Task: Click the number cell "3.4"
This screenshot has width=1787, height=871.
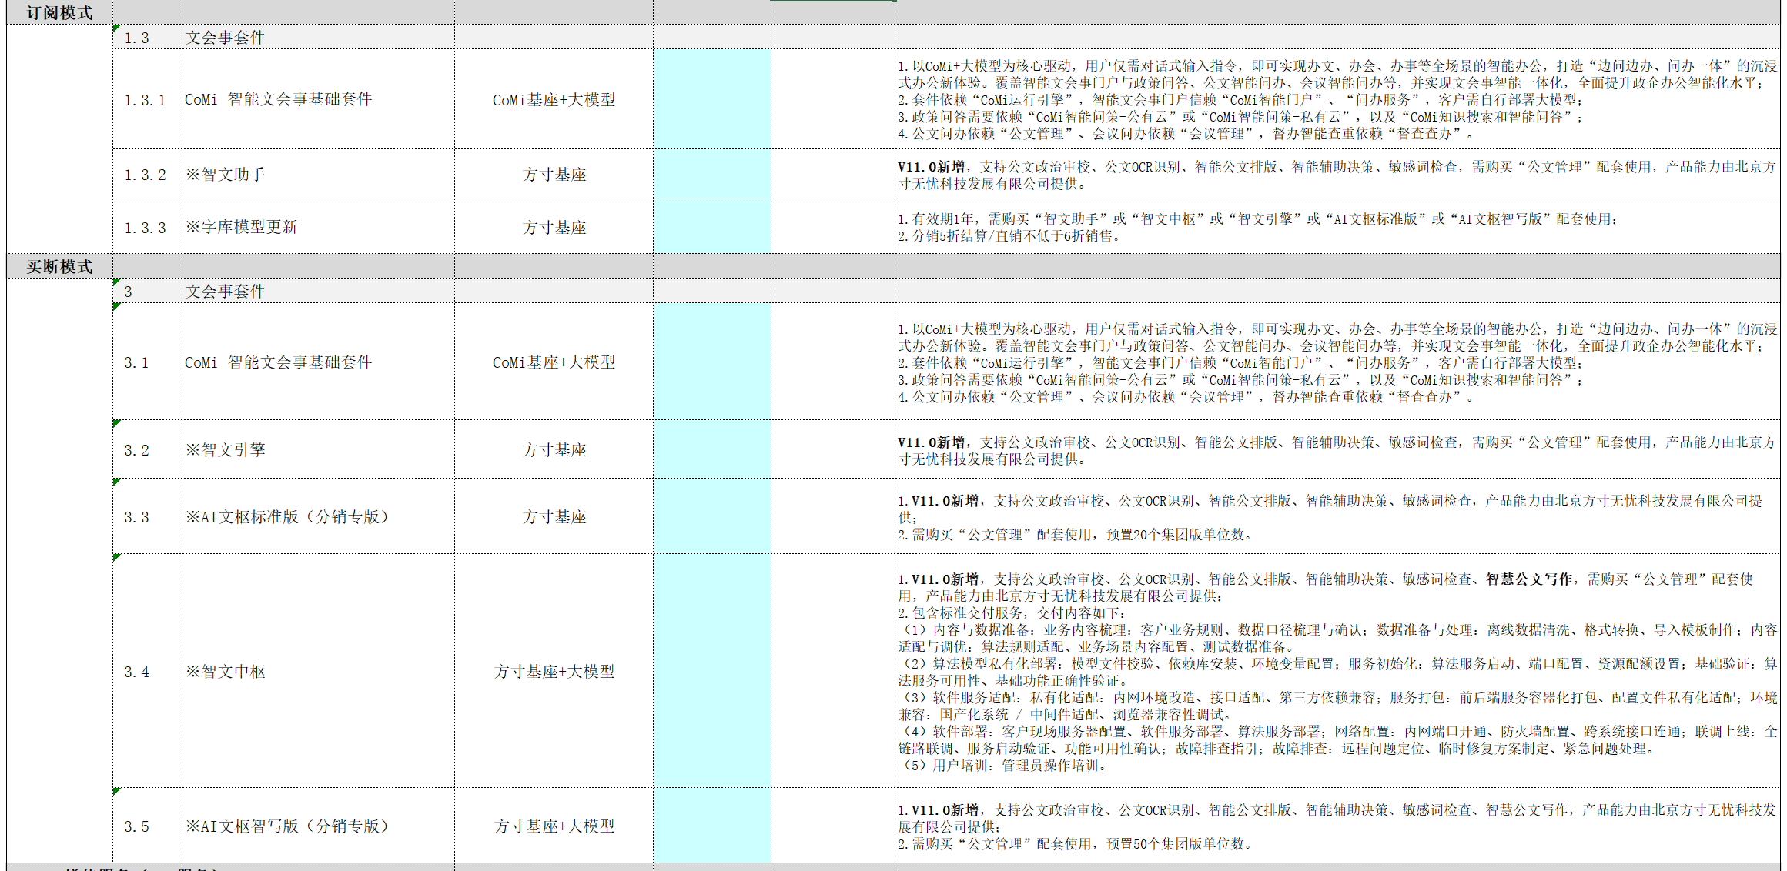Action: [147, 672]
